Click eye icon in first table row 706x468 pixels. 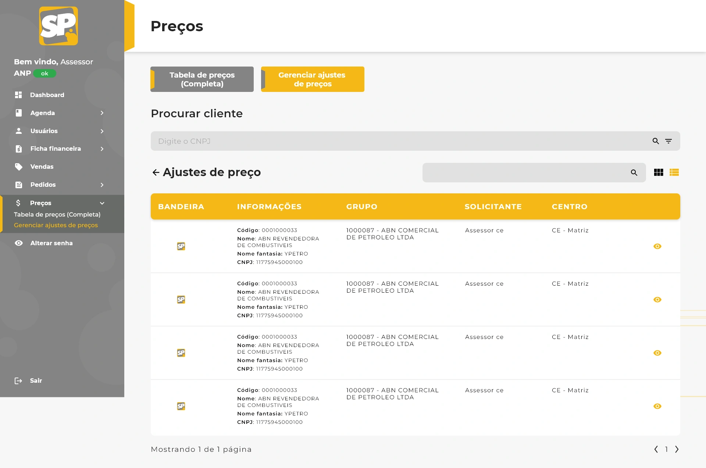(657, 246)
